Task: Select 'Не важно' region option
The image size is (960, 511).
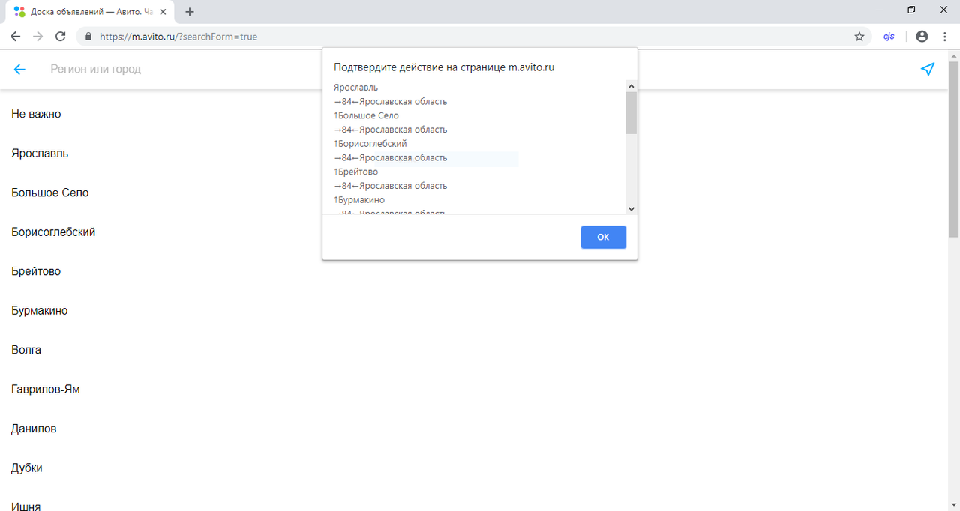Action: coord(36,114)
